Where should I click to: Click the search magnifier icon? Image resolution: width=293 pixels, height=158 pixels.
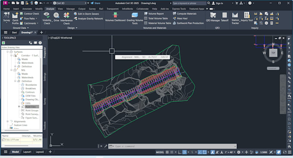click(x=209, y=3)
